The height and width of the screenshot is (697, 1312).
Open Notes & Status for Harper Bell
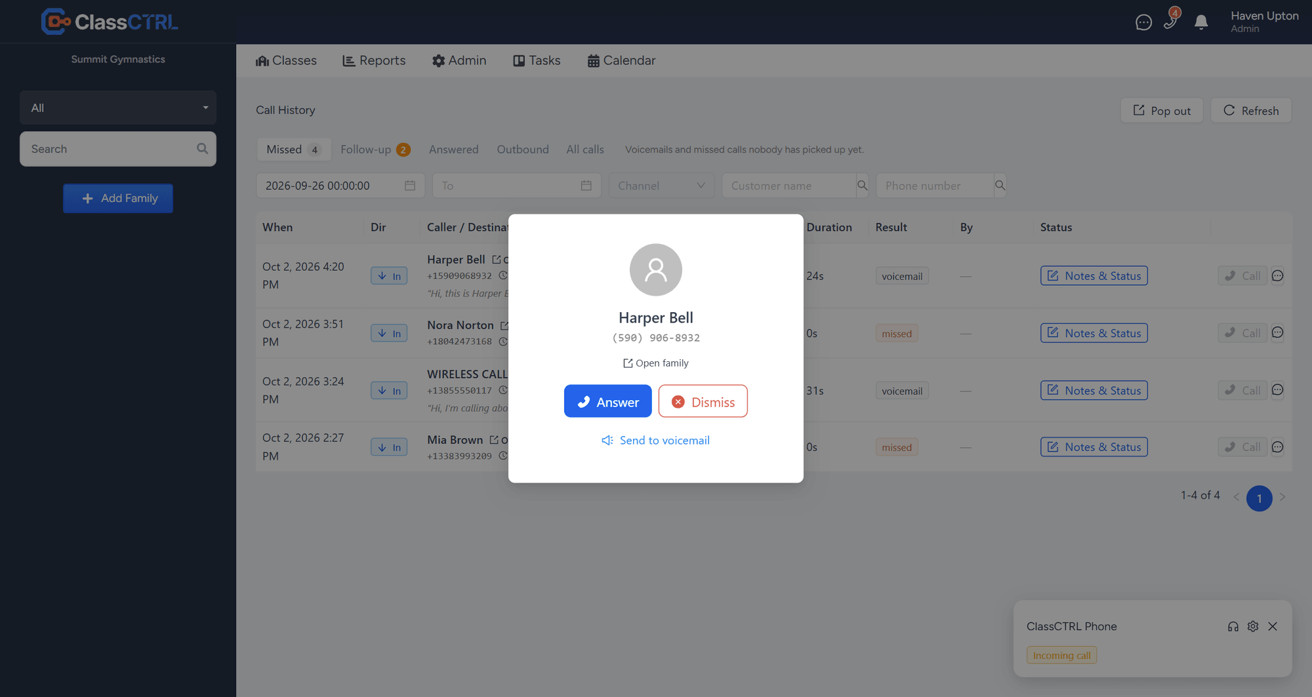[1094, 276]
